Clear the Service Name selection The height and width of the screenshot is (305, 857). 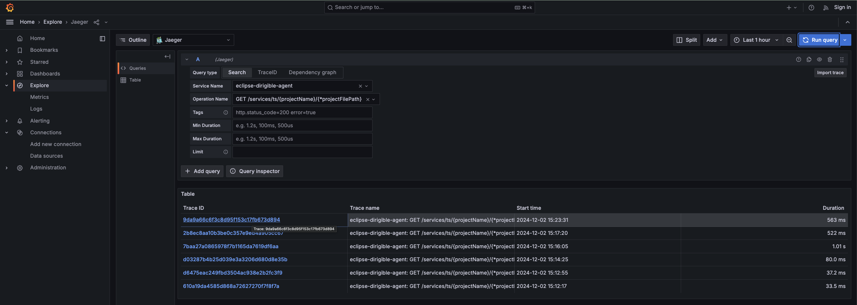[x=360, y=86]
